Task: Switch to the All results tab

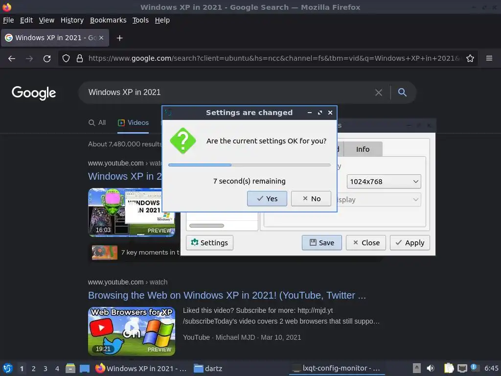Action: coord(97,123)
